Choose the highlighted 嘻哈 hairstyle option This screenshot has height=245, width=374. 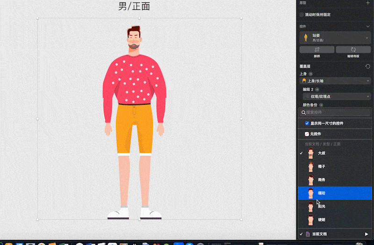(x=335, y=193)
